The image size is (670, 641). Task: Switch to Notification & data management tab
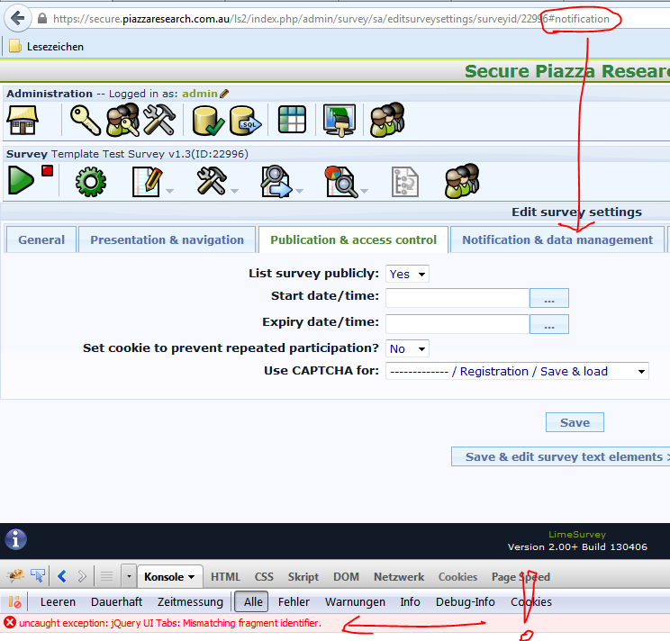[x=557, y=239]
